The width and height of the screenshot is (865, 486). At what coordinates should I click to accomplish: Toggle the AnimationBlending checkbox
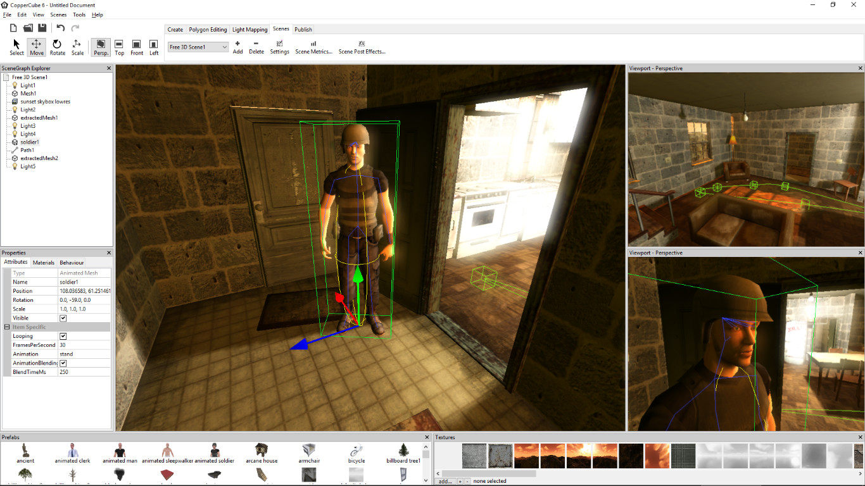tap(62, 363)
